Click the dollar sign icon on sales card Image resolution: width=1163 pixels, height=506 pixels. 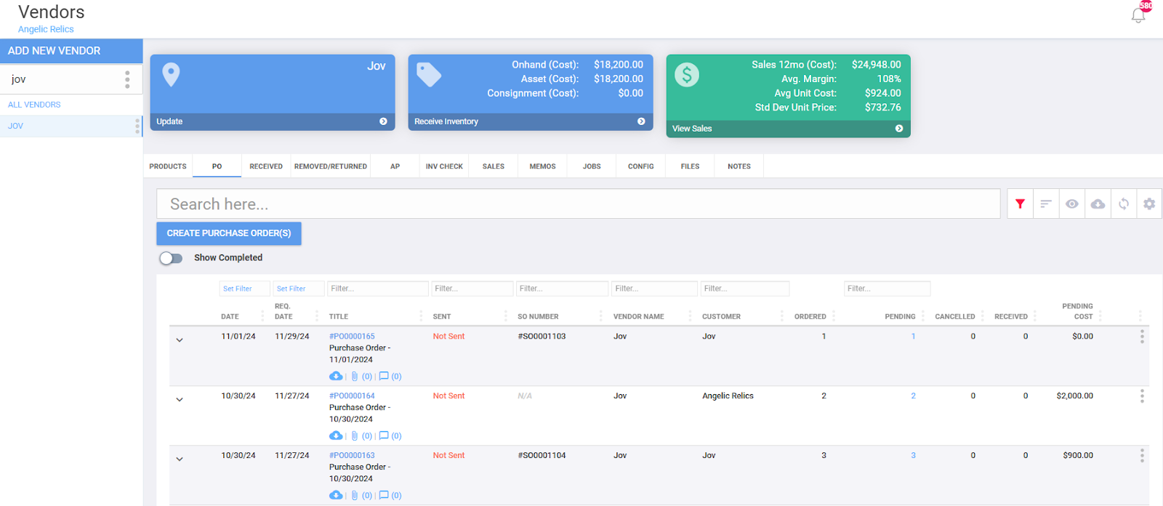pyautogui.click(x=687, y=74)
